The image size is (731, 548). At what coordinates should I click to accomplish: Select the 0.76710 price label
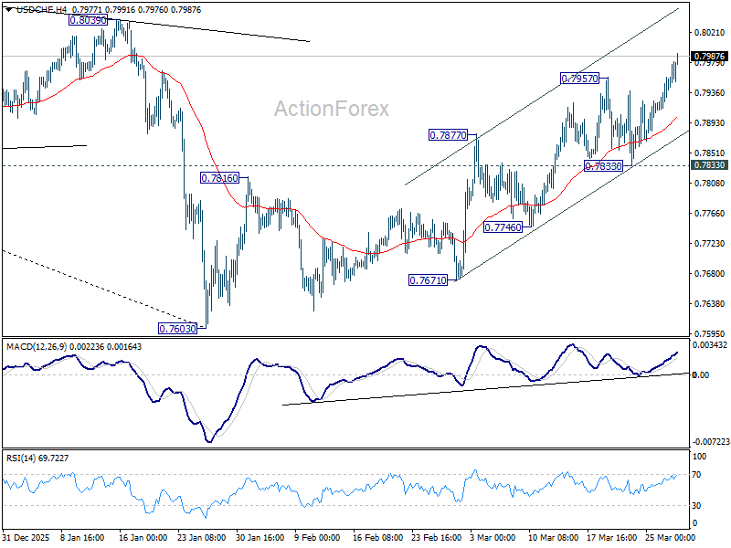click(428, 280)
